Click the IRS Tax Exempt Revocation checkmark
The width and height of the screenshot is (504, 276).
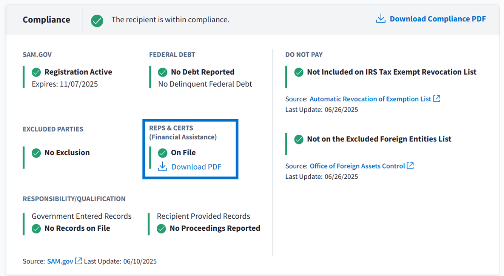(x=299, y=72)
